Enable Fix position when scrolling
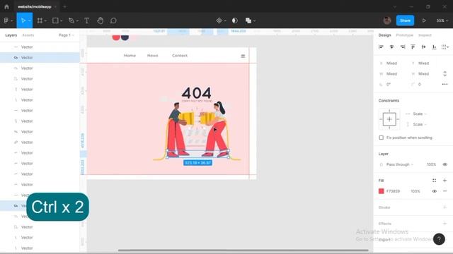Viewport: 453px width, 254px height. click(x=381, y=138)
